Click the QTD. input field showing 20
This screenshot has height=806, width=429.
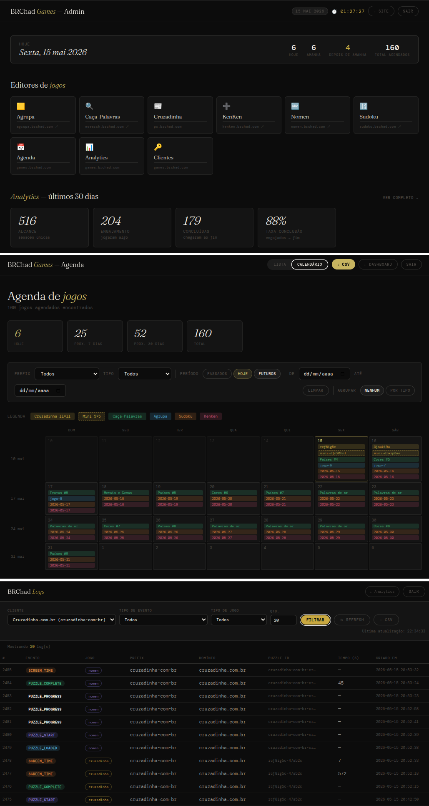tap(283, 620)
